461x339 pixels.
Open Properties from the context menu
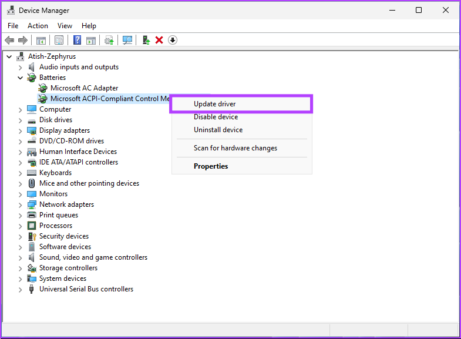[x=211, y=166]
